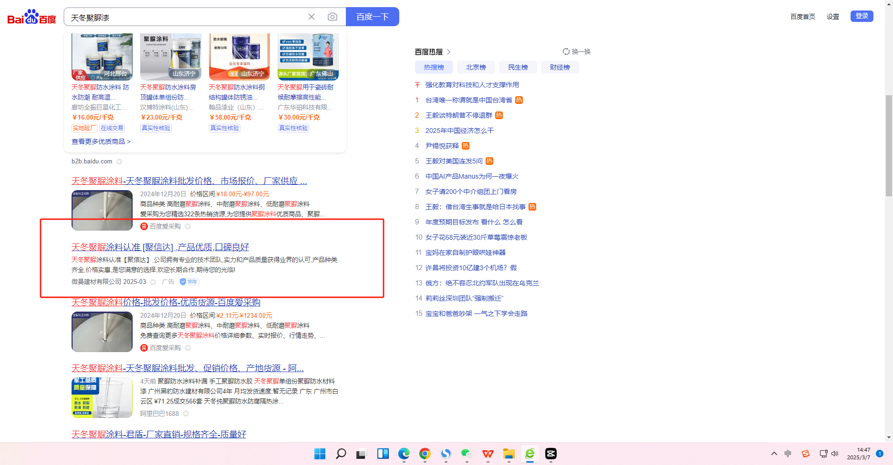Open Widgets panel on taskbar
The height and width of the screenshot is (465, 893).
coord(383,454)
